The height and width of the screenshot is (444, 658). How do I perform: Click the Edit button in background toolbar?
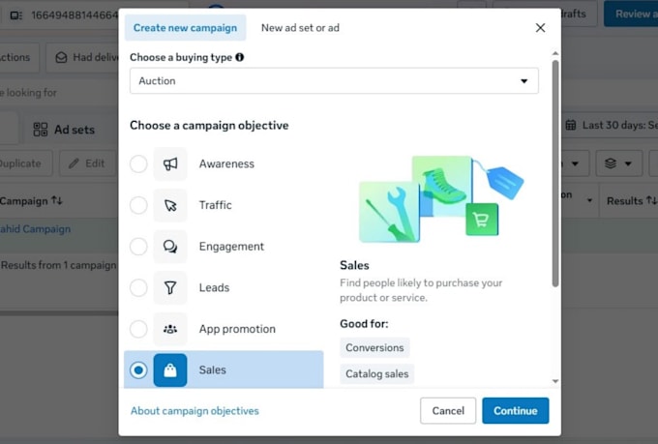87,163
